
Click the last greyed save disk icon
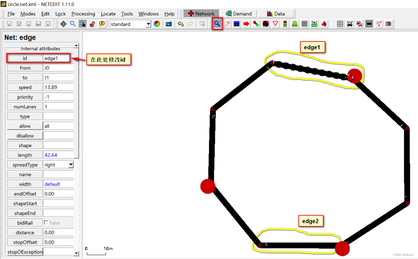click(x=48, y=24)
